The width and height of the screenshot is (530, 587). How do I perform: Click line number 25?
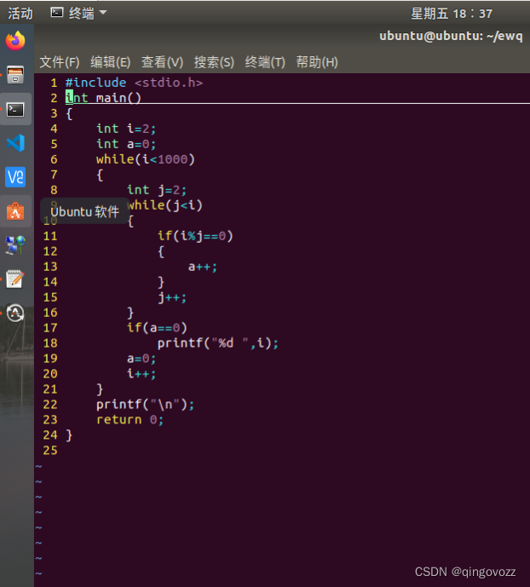50,451
